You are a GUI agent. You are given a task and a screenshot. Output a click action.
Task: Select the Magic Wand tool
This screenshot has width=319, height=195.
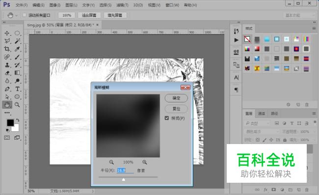pyautogui.click(x=17, y=41)
